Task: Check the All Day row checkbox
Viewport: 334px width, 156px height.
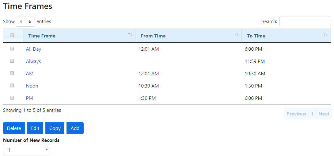Action: coord(12,49)
